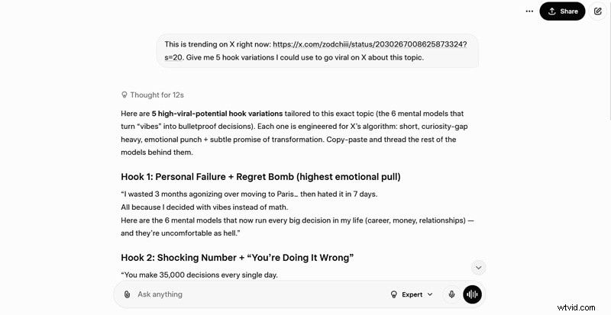The image size is (611, 315).
Task: Click the lightbulb icon beside "Thought for 12s"
Action: [124, 95]
